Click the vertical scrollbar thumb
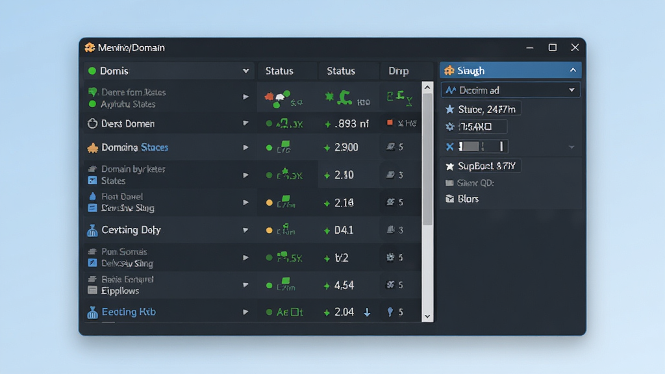This screenshot has width=665, height=374. click(x=427, y=159)
